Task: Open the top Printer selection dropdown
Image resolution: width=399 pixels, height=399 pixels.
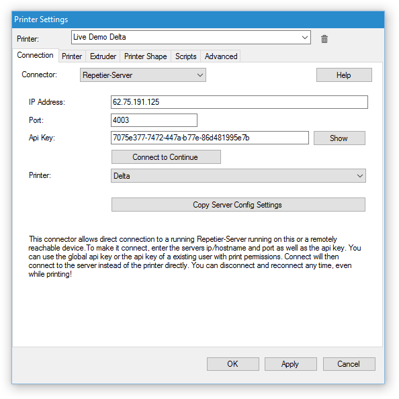Action: 191,37
